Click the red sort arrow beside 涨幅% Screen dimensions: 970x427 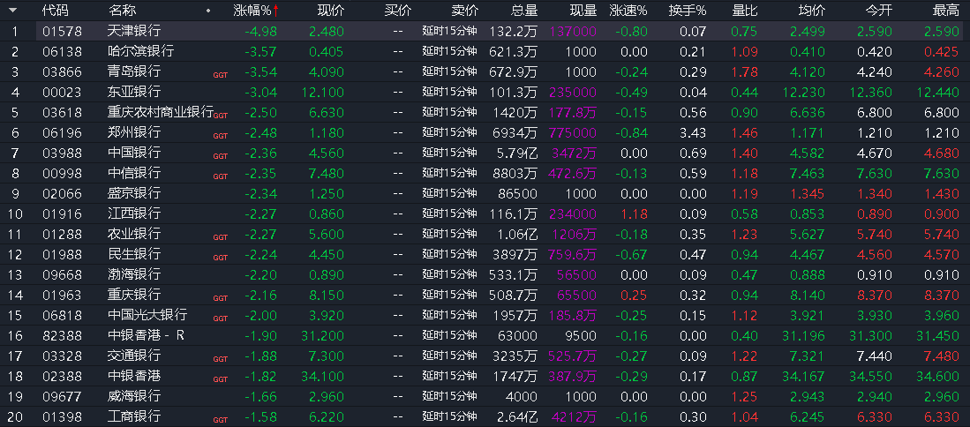[276, 11]
